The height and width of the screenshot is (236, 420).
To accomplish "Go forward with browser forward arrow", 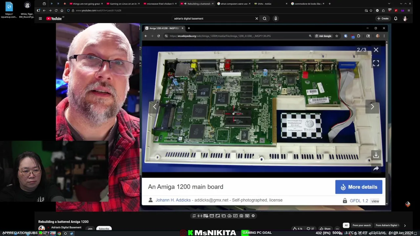I will [x=50, y=10].
